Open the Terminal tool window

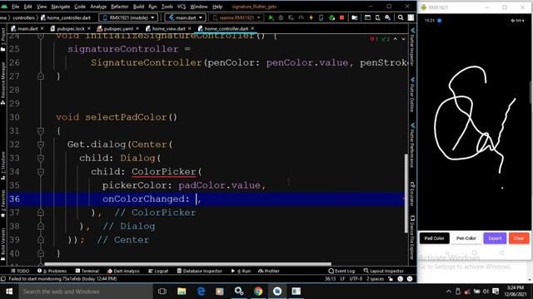click(87, 271)
